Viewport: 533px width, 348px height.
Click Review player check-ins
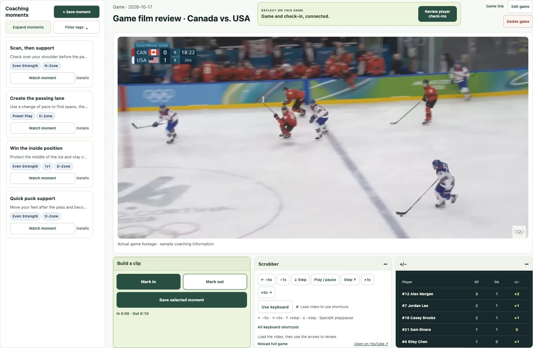[x=438, y=14]
